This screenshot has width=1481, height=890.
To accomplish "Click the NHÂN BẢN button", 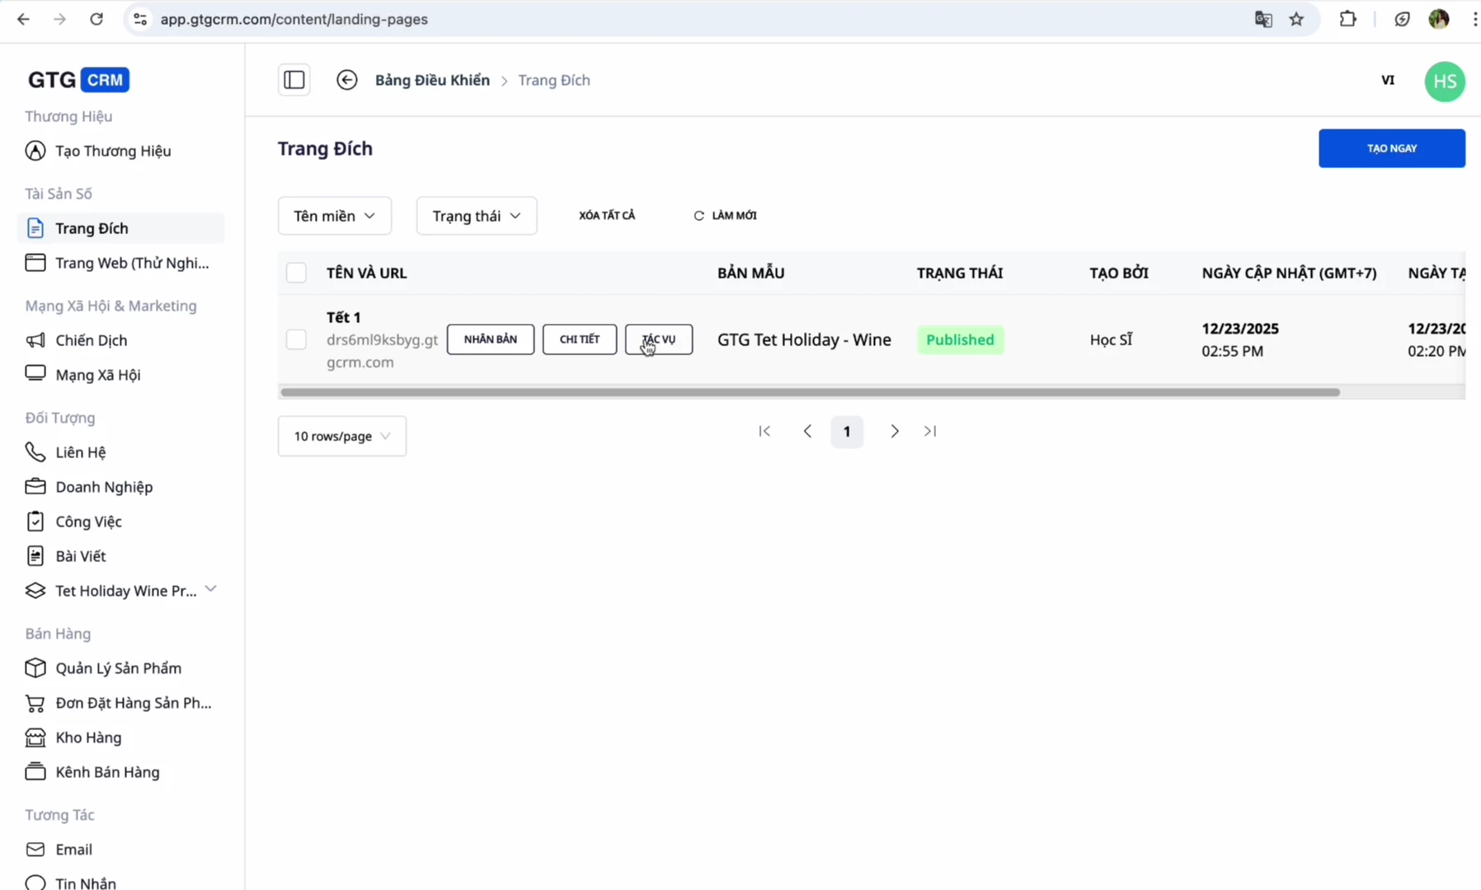I will pos(491,340).
